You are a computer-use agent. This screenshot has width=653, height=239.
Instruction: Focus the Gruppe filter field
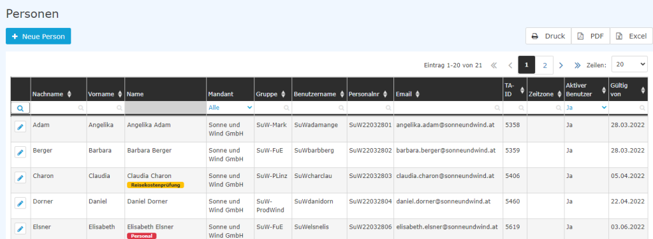tap(273, 107)
